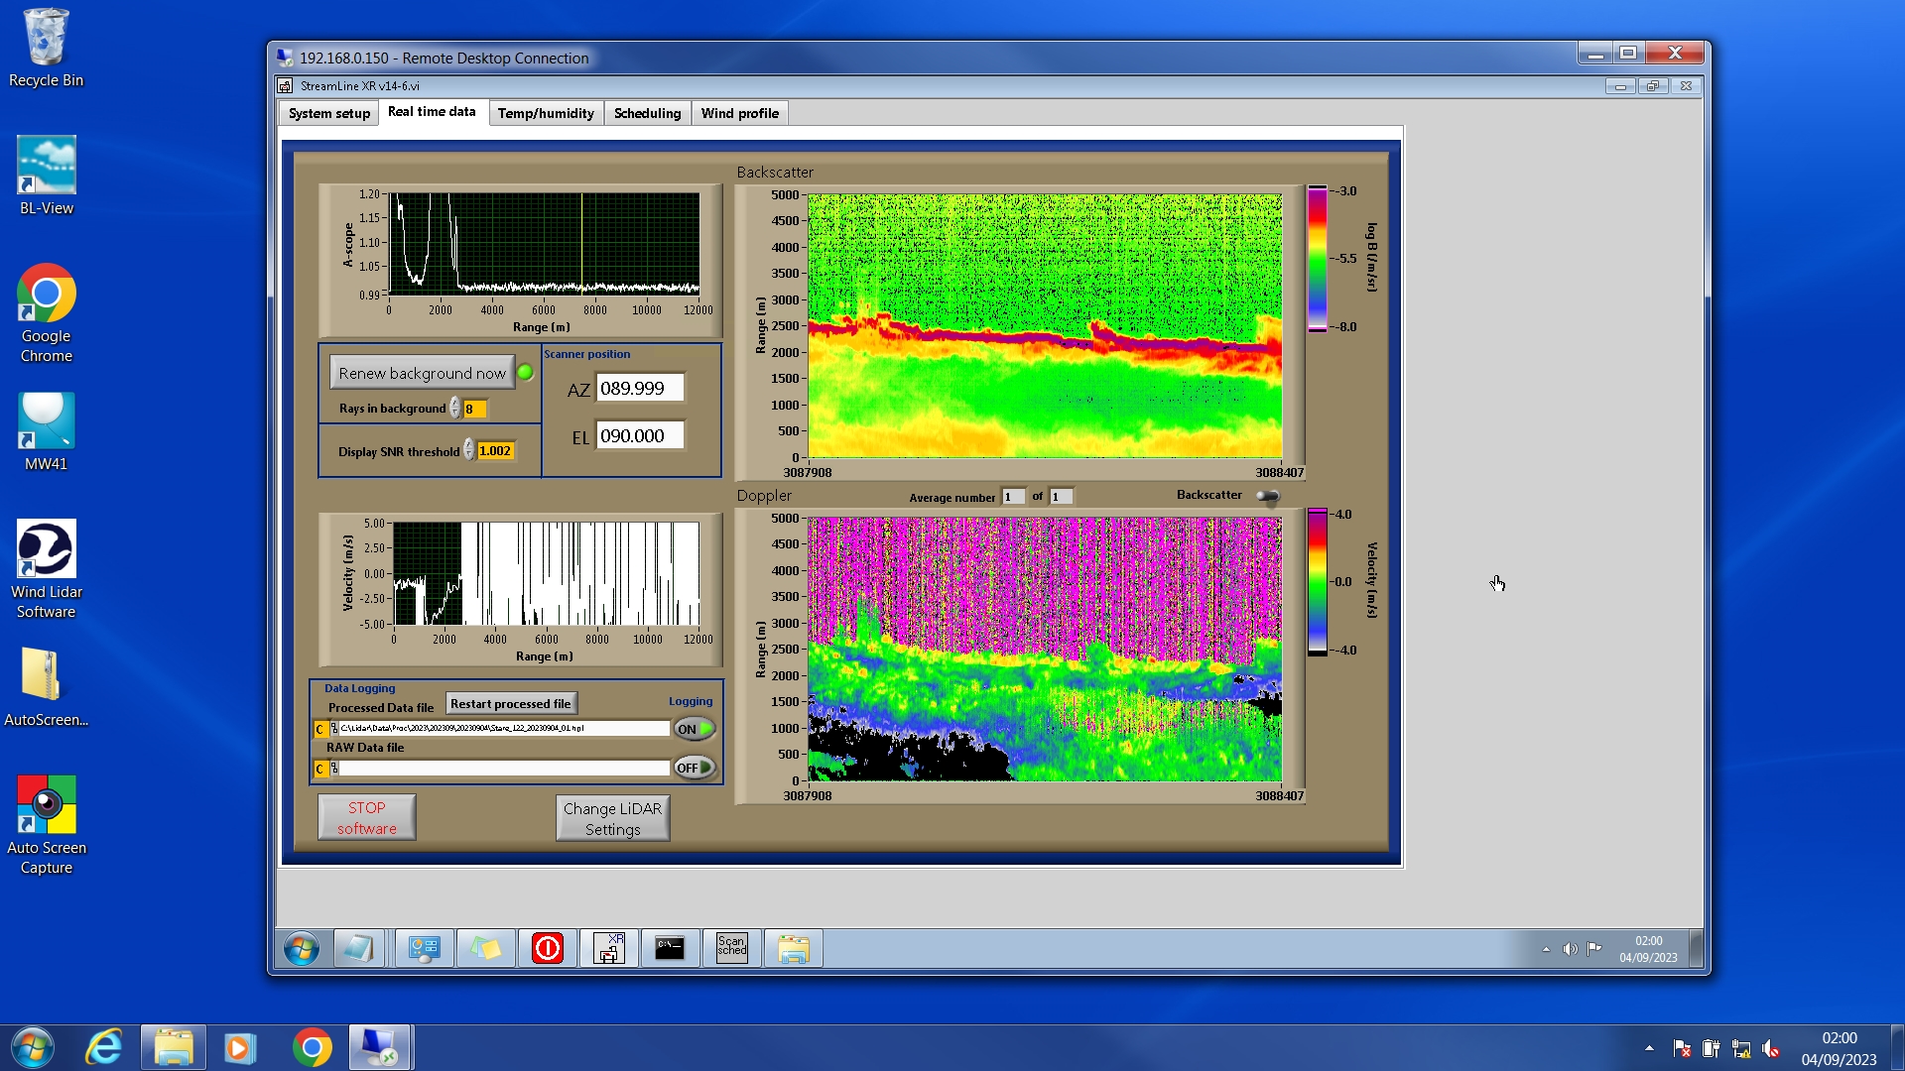The image size is (1905, 1071).
Task: Toggle RAW data logging OFF switch
Action: pos(695,768)
